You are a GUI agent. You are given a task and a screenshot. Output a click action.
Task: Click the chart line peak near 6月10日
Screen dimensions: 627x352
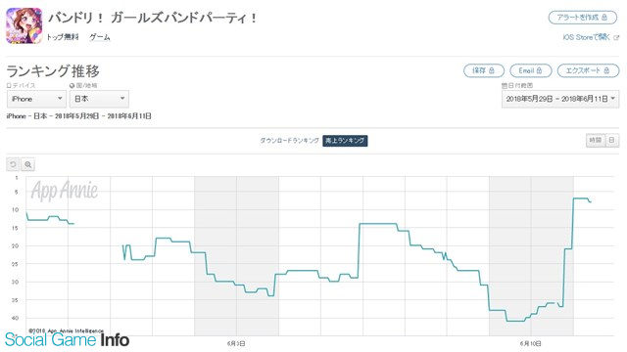point(581,198)
